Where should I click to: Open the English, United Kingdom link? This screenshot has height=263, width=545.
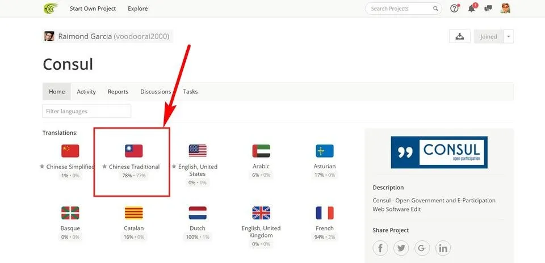pos(261,231)
